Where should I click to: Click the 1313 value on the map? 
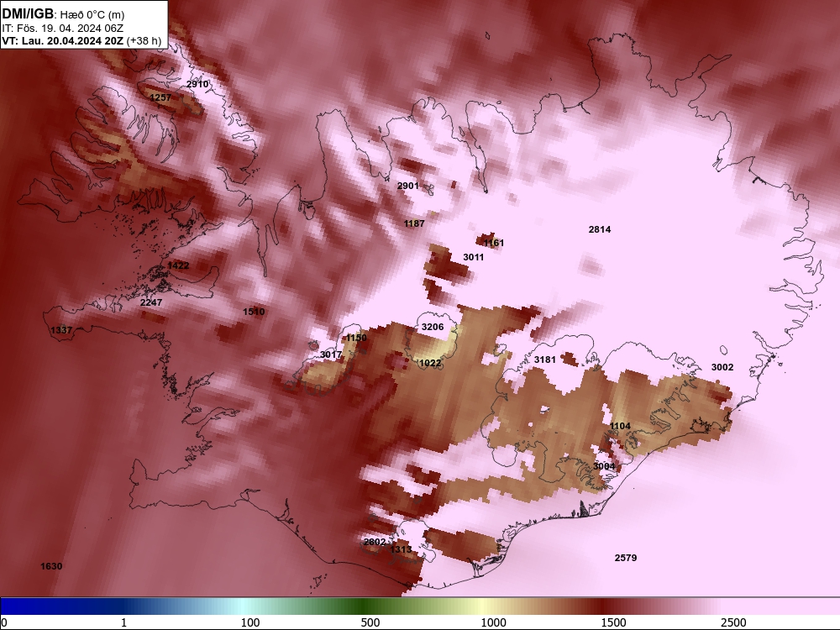pos(401,549)
